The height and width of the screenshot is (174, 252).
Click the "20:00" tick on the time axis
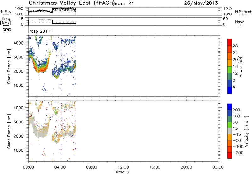point(186,167)
